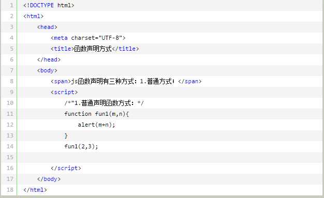The width and height of the screenshot is (324, 198).
Task: Click line number 8 in the gutter
Action: 11,81
